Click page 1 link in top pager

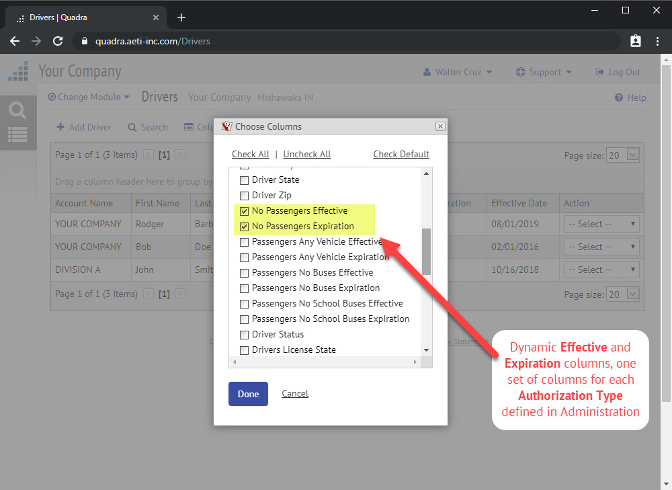[164, 155]
